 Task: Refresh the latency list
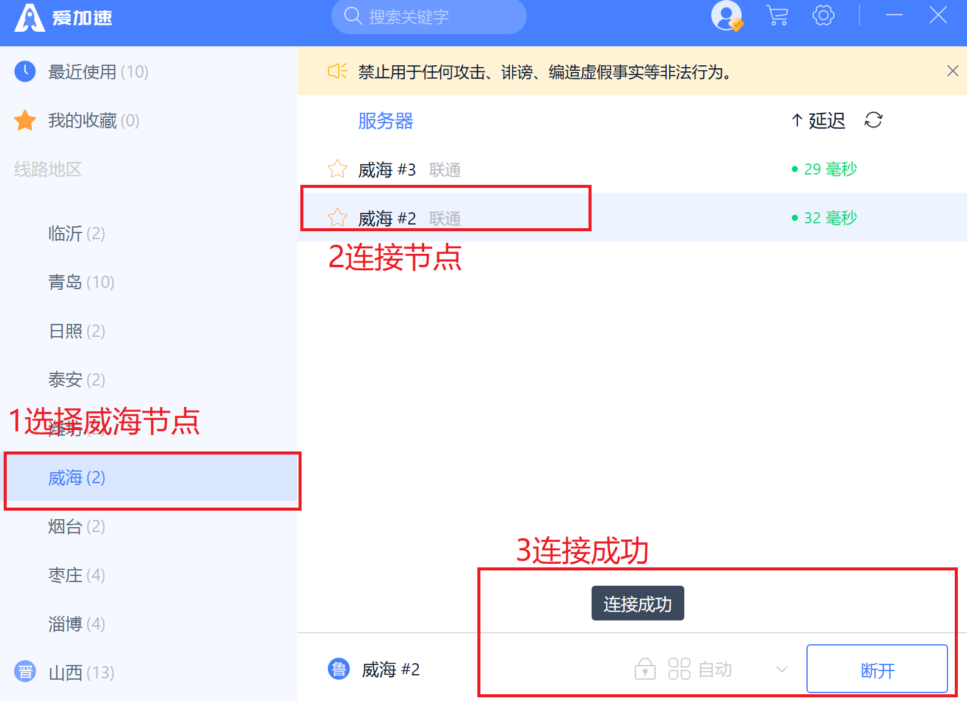point(874,120)
